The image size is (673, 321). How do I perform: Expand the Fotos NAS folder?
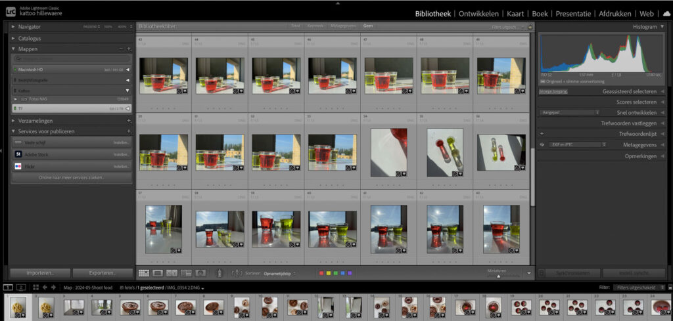click(16, 99)
